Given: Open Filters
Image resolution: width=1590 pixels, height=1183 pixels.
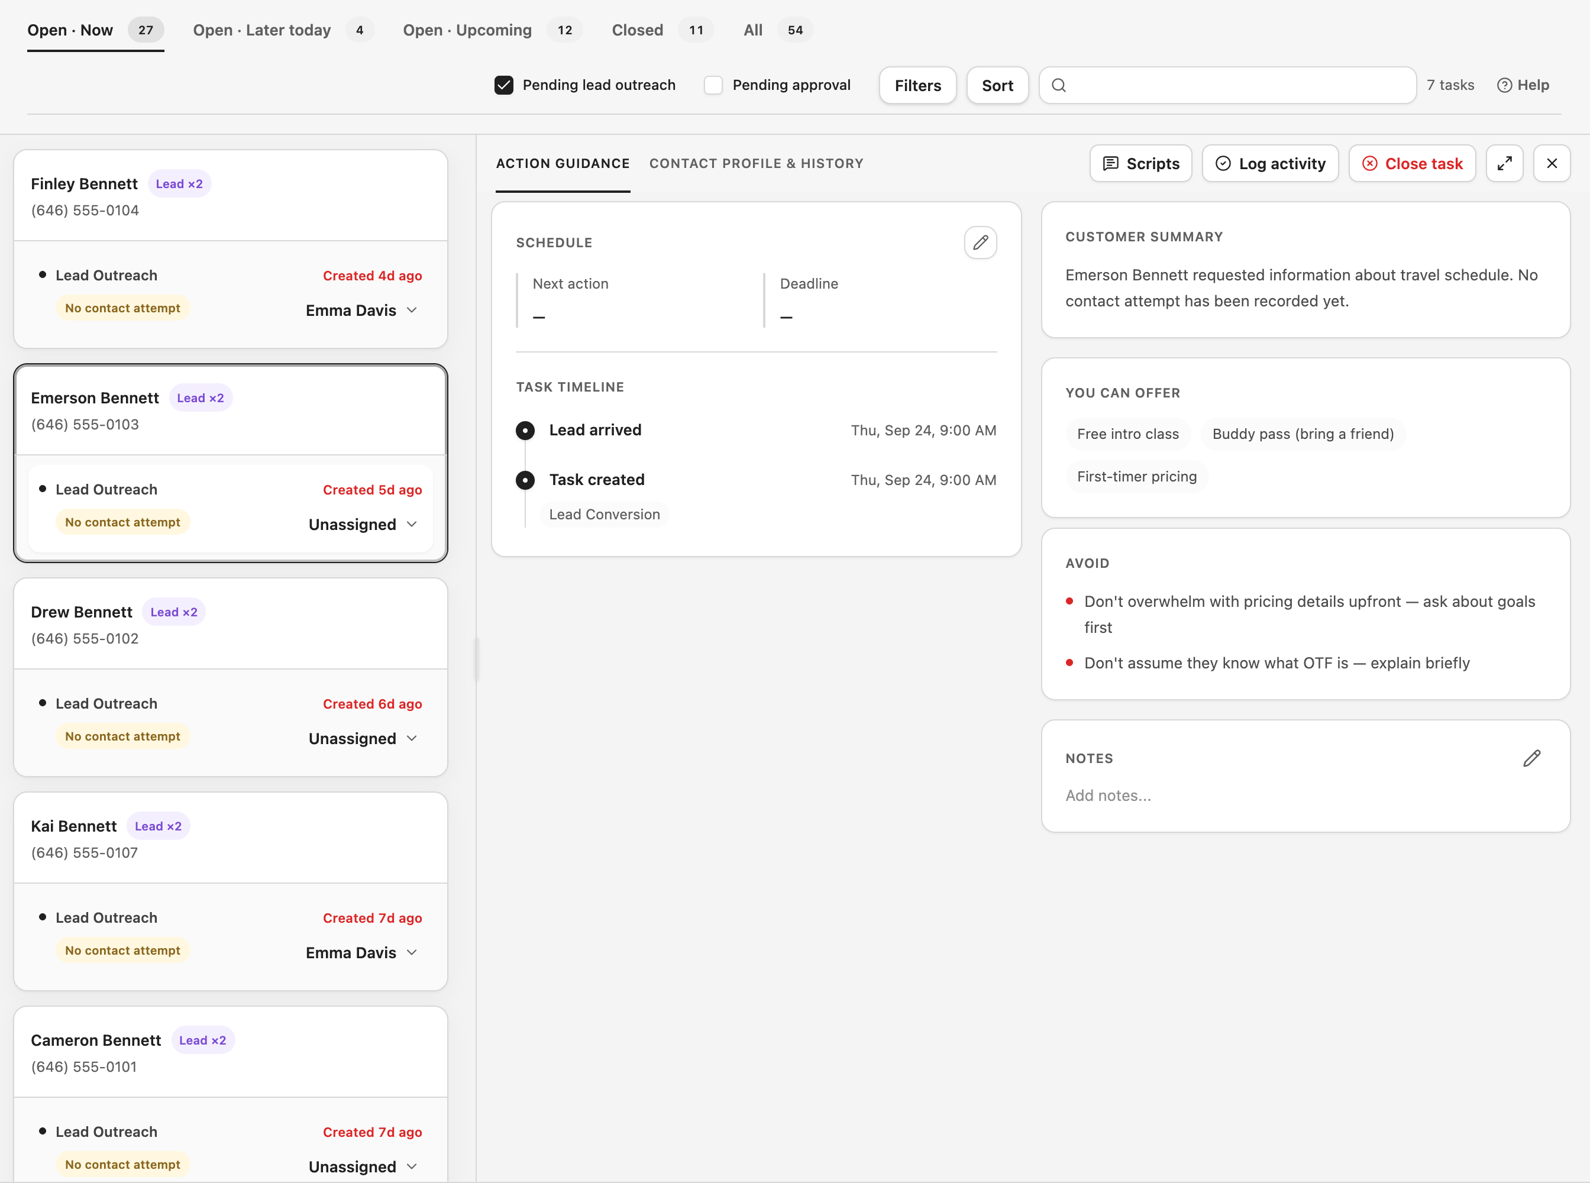Looking at the screenshot, I should pyautogui.click(x=917, y=85).
